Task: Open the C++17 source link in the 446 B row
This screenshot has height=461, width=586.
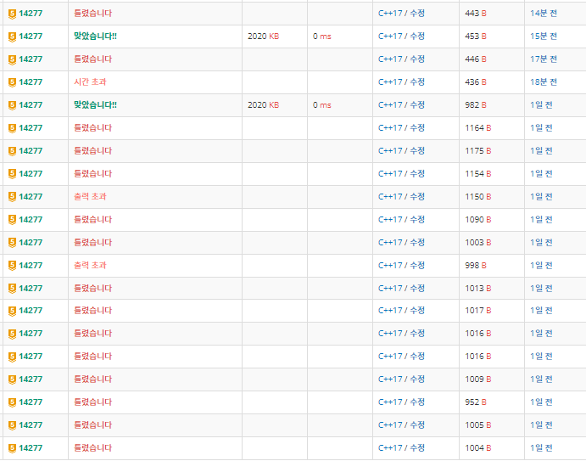Action: 390,59
